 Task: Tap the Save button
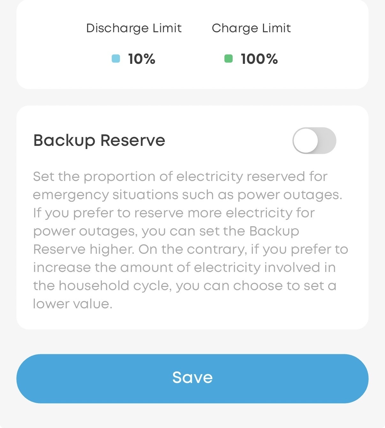192,379
